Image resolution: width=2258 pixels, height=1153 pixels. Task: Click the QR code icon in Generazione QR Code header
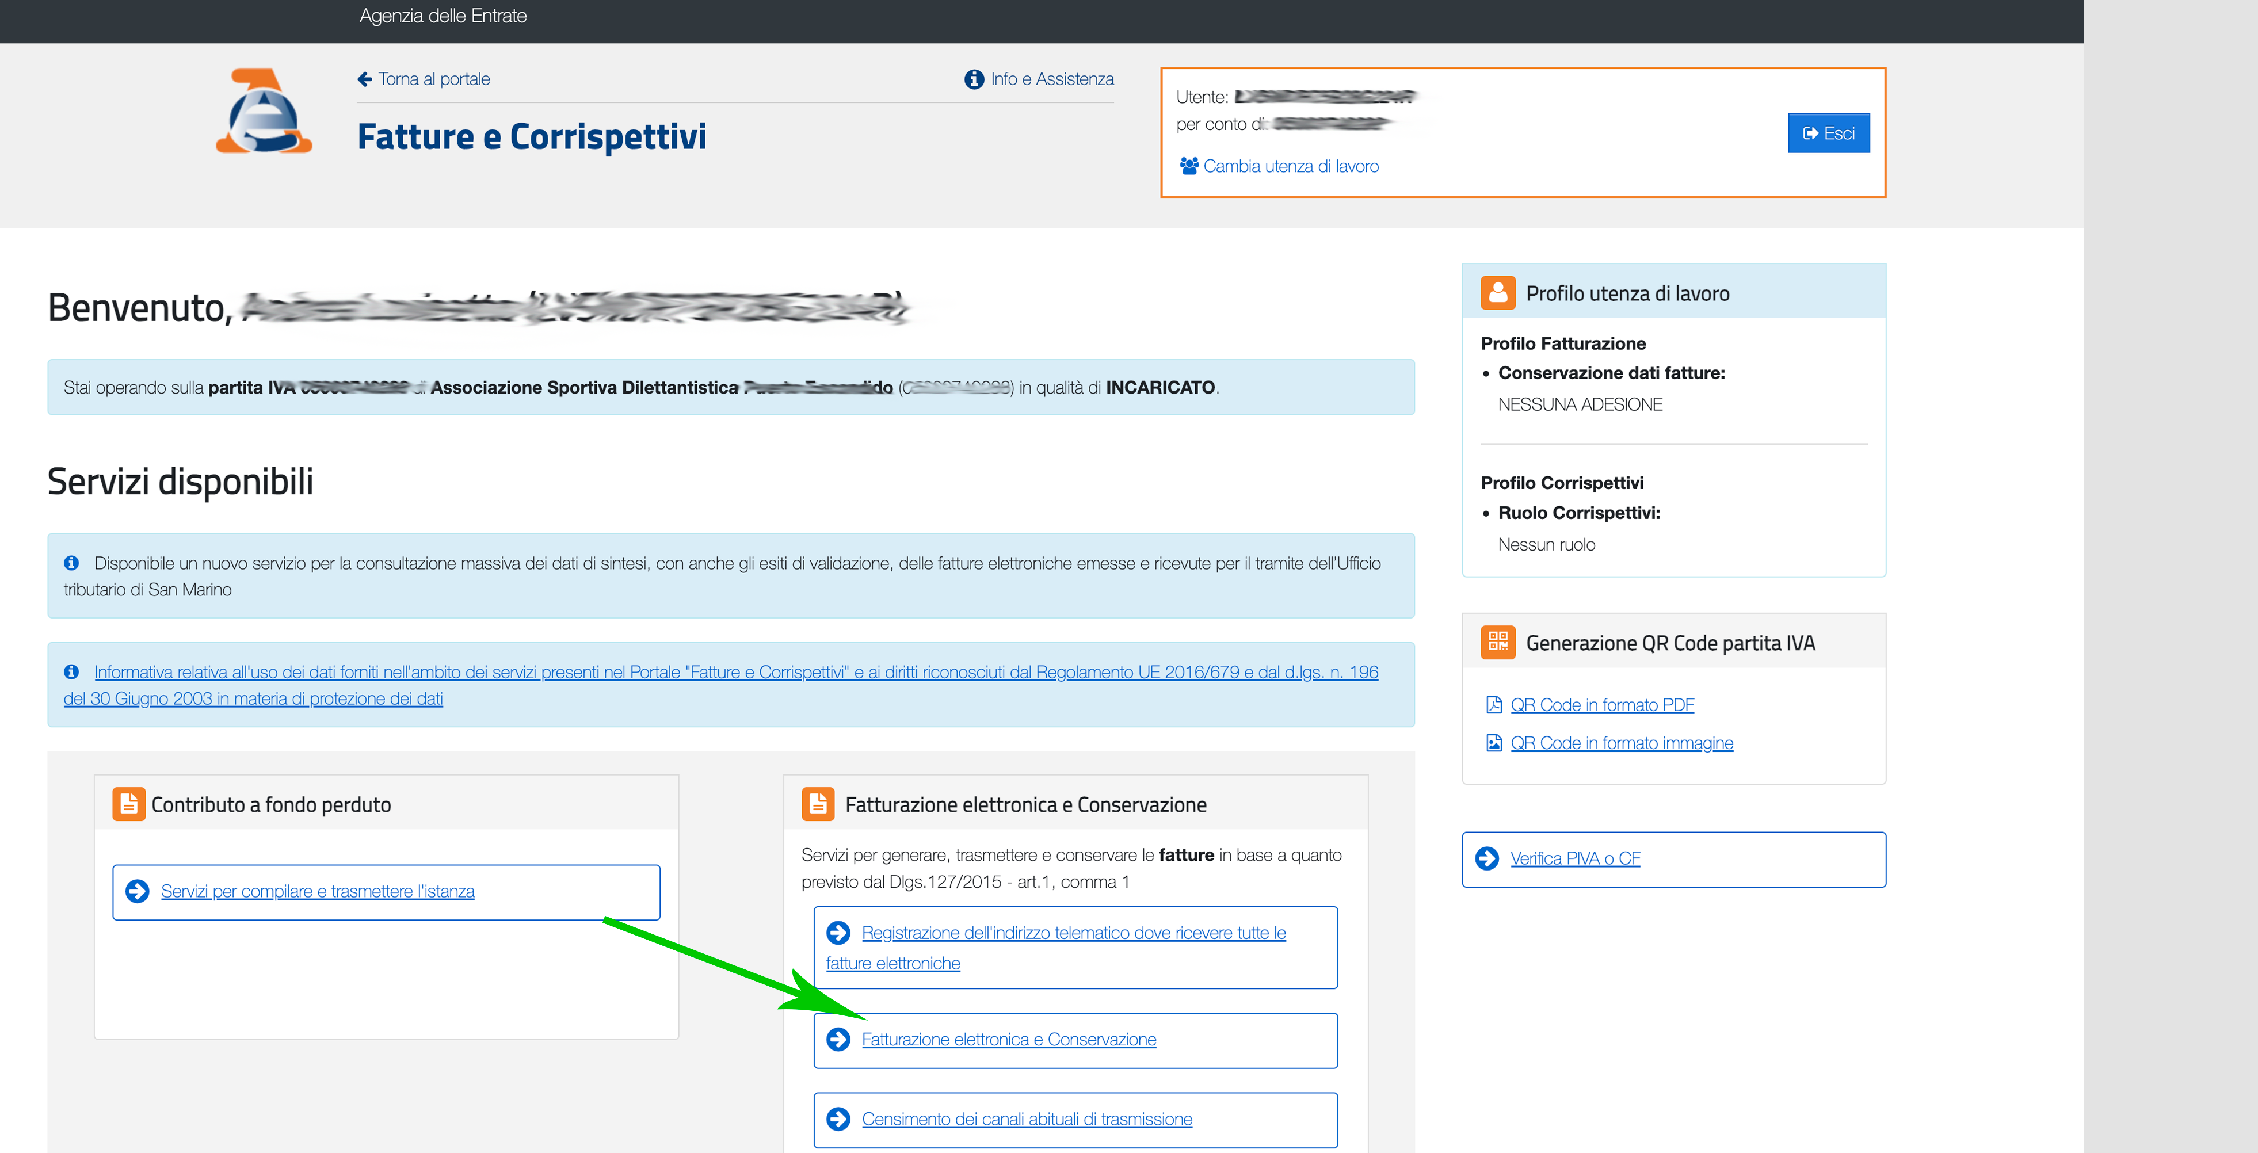(1497, 642)
